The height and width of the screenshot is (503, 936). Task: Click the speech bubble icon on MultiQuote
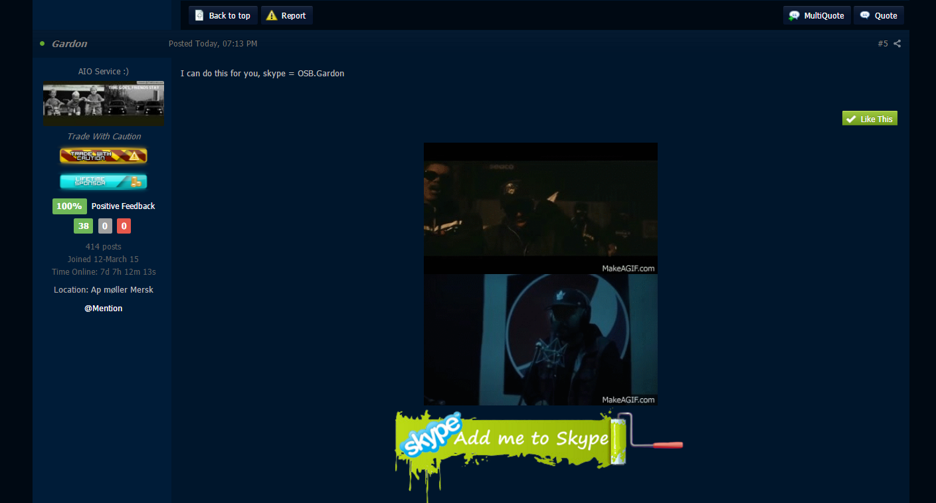[794, 16]
